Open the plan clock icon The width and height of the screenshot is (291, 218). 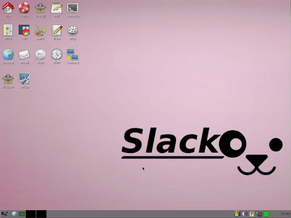click(x=57, y=54)
